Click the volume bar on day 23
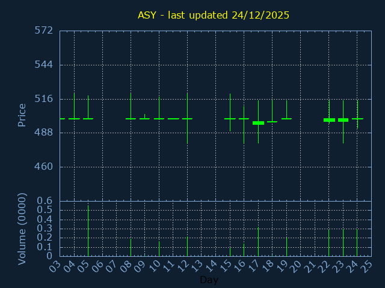 (x=343, y=242)
